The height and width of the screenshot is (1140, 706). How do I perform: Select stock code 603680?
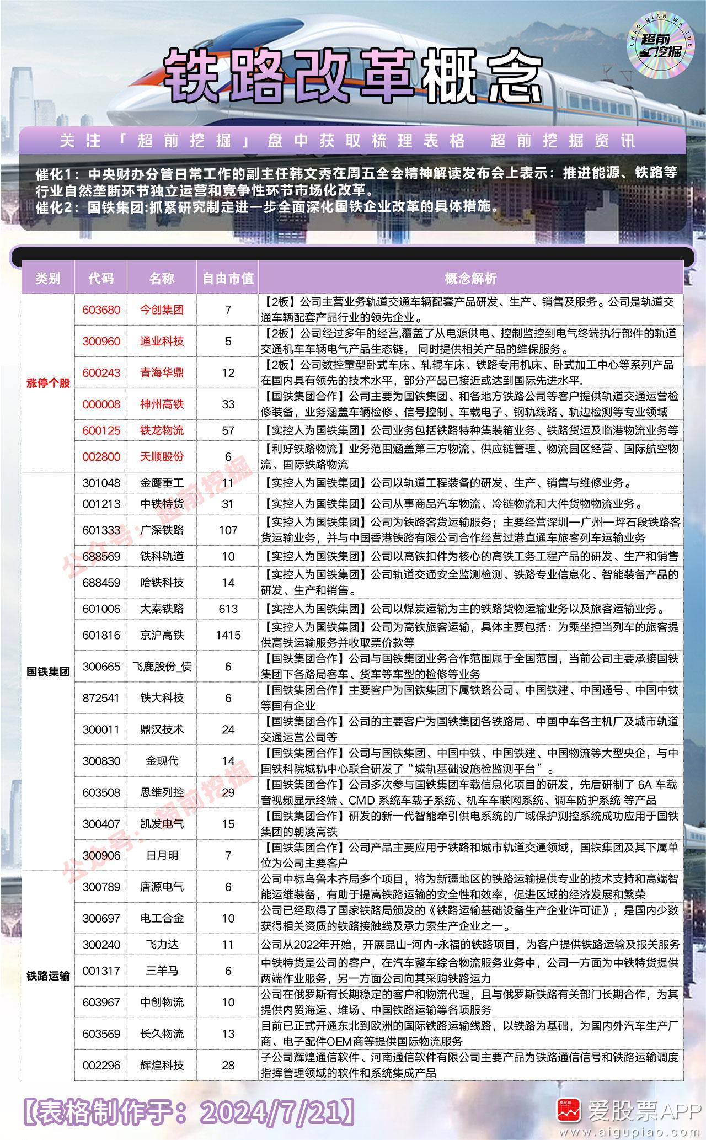pos(101,310)
